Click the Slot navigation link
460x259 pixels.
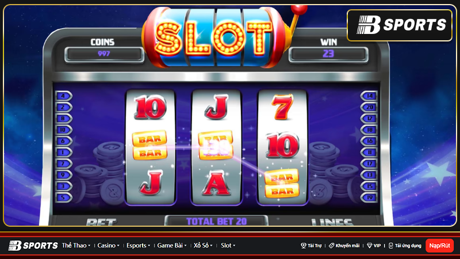click(x=228, y=246)
